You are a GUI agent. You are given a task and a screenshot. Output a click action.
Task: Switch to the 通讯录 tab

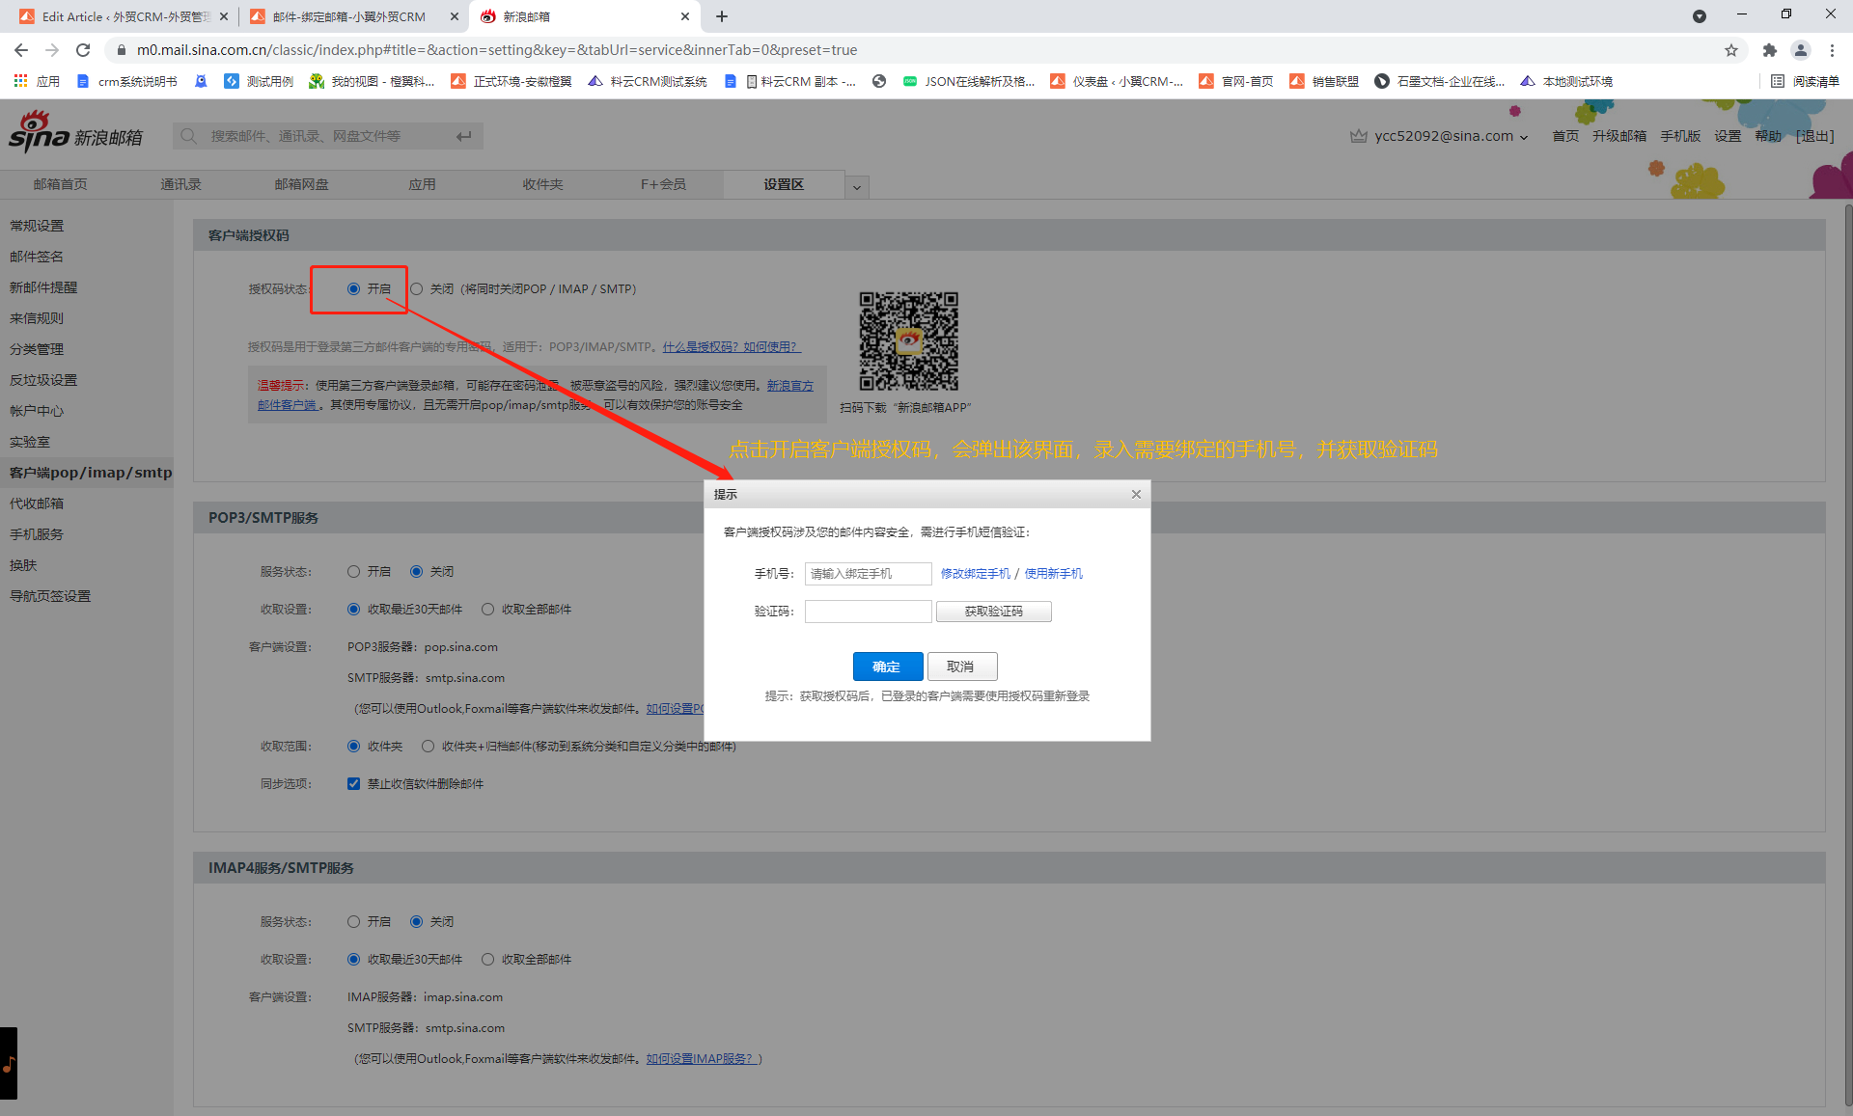click(x=180, y=184)
